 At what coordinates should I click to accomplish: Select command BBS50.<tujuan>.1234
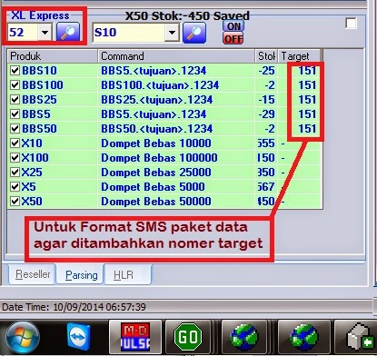click(157, 129)
